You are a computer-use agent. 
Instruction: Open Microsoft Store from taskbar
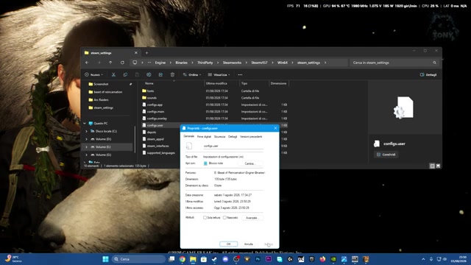pyautogui.click(x=204, y=259)
